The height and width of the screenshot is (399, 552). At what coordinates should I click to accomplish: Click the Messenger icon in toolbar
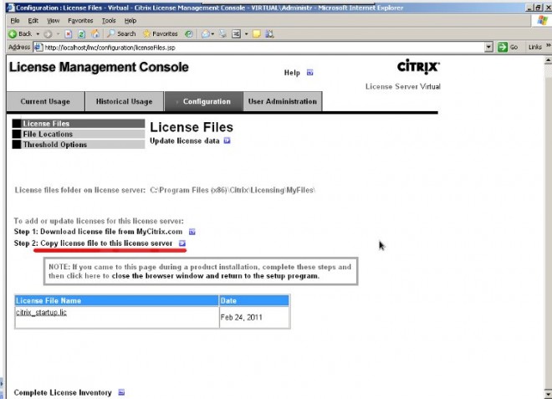click(269, 33)
